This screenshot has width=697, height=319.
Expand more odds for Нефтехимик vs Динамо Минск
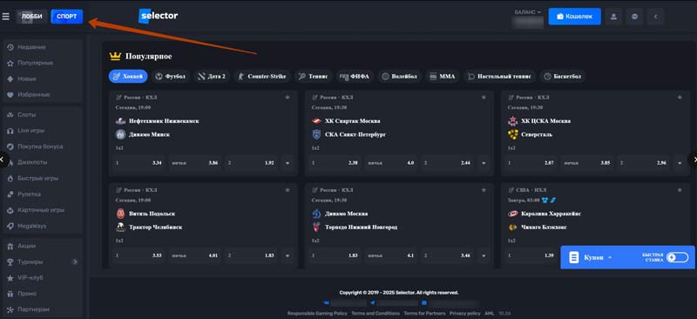[288, 163]
